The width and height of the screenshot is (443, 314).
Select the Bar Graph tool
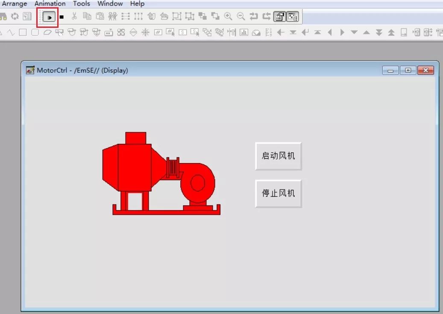pos(244,32)
